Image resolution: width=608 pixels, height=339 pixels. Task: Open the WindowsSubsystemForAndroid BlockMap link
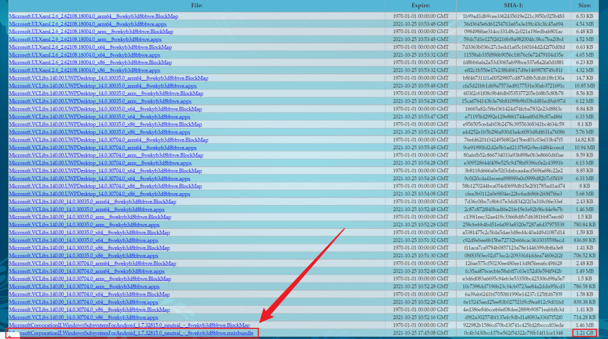point(129,325)
